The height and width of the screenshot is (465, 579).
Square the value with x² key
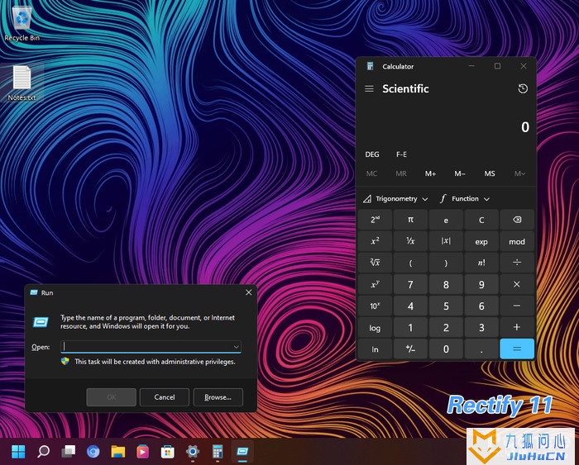(375, 241)
